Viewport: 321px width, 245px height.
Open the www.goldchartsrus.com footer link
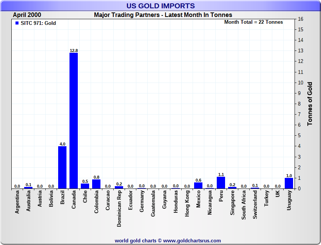[192, 240]
